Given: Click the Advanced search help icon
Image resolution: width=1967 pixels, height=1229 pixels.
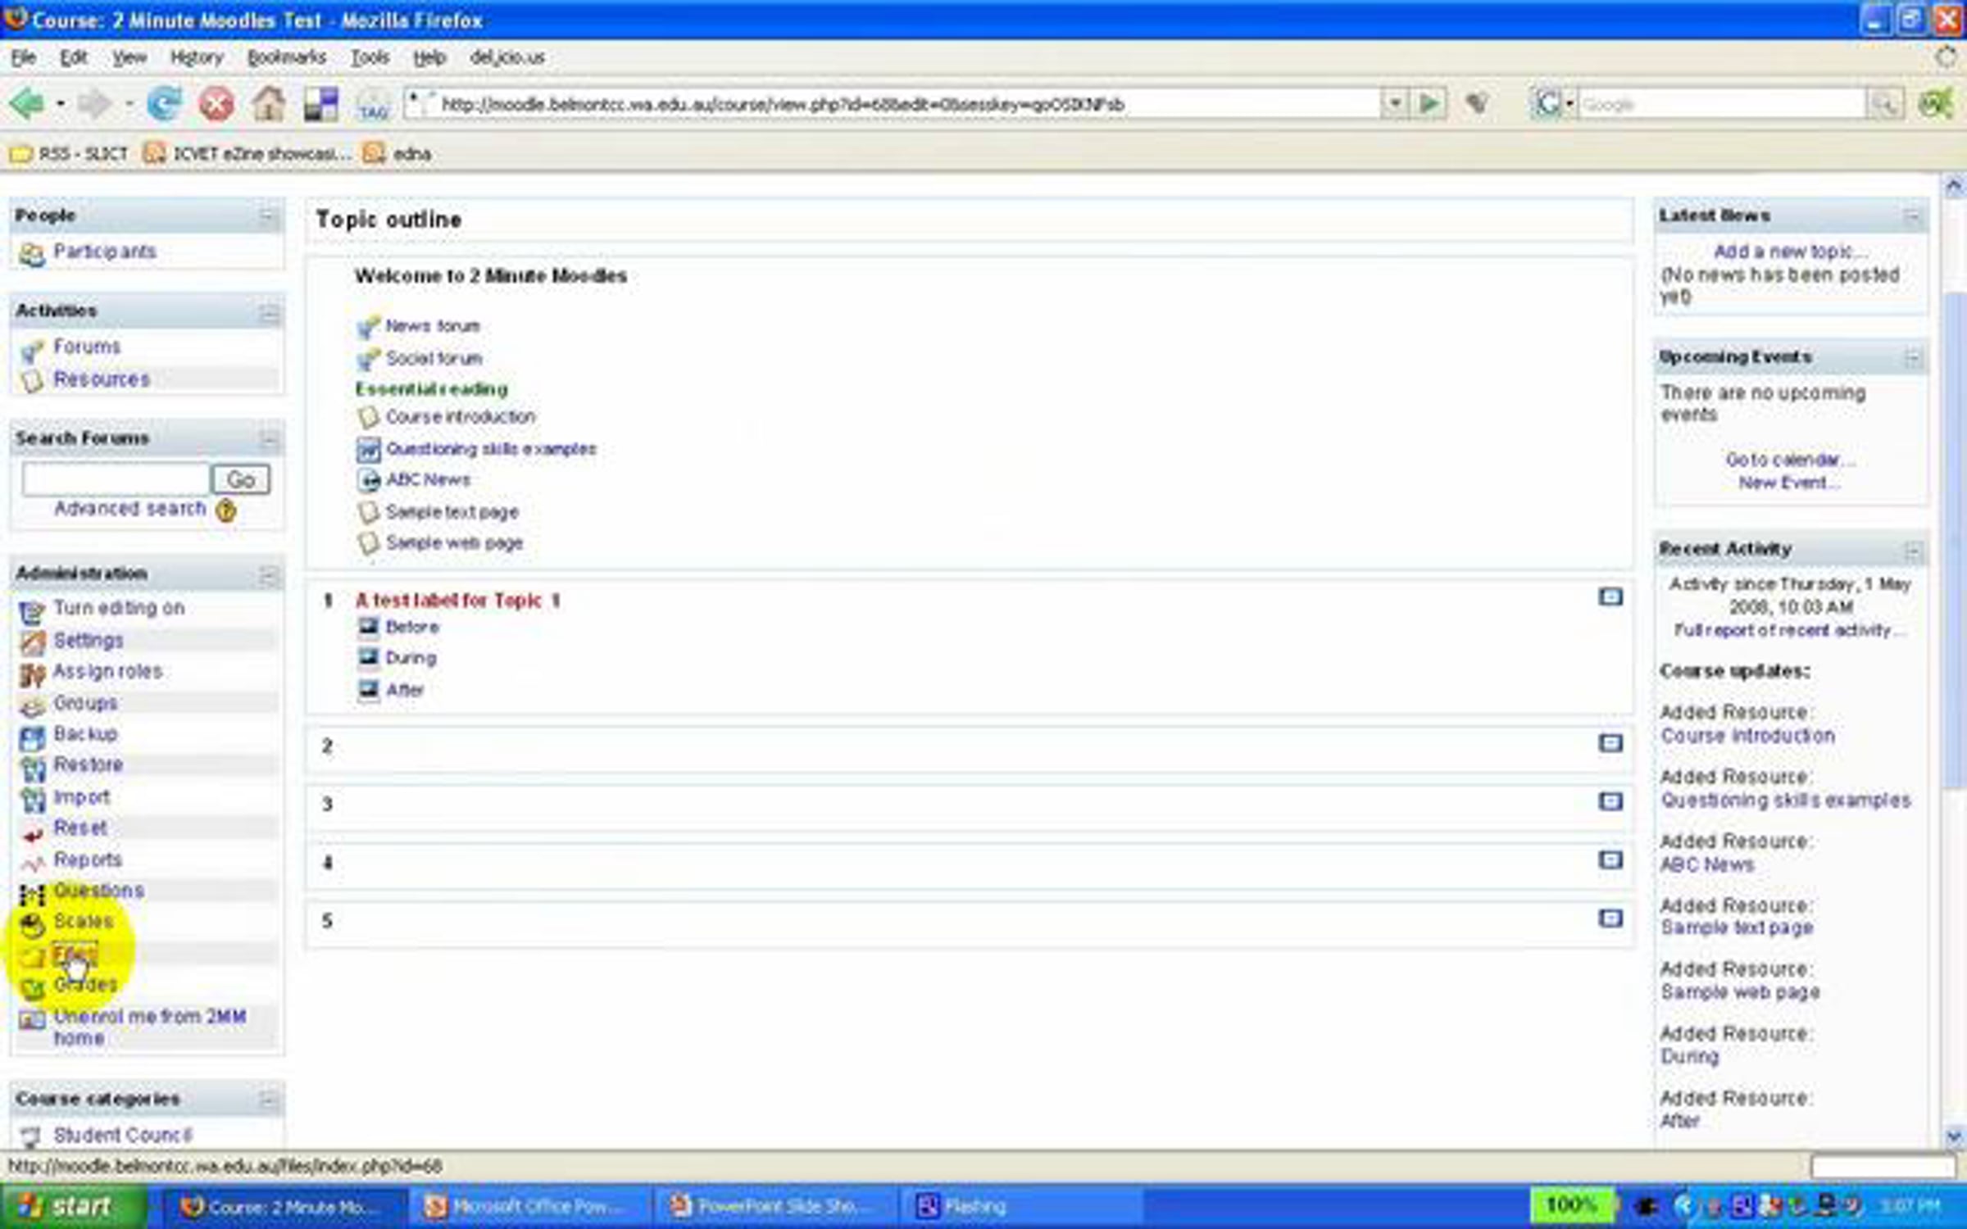Looking at the screenshot, I should 225,510.
